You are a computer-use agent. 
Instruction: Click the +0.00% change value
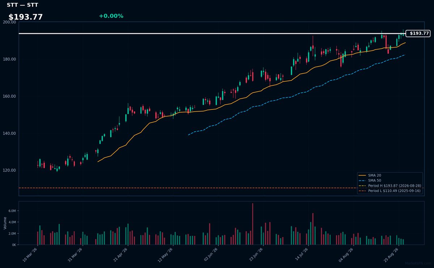point(111,16)
